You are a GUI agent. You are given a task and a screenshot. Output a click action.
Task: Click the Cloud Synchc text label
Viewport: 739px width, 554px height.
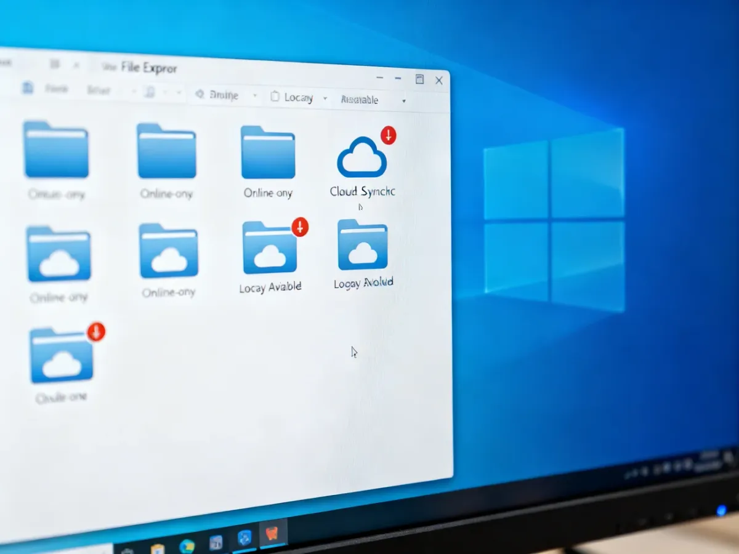(x=362, y=191)
